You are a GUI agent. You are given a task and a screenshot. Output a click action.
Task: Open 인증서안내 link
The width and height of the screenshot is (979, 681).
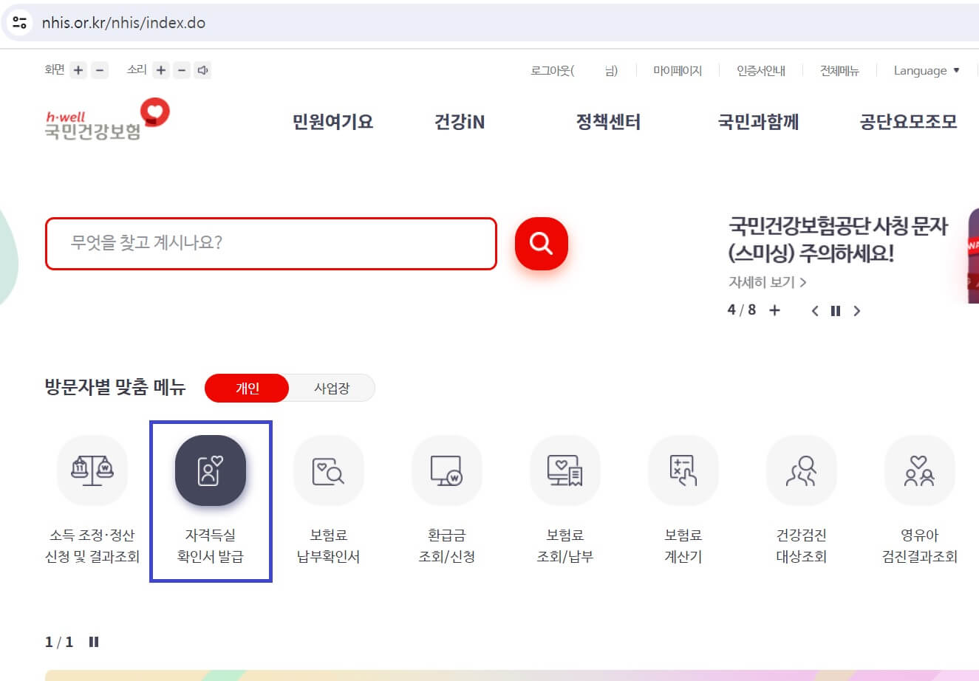click(x=760, y=71)
